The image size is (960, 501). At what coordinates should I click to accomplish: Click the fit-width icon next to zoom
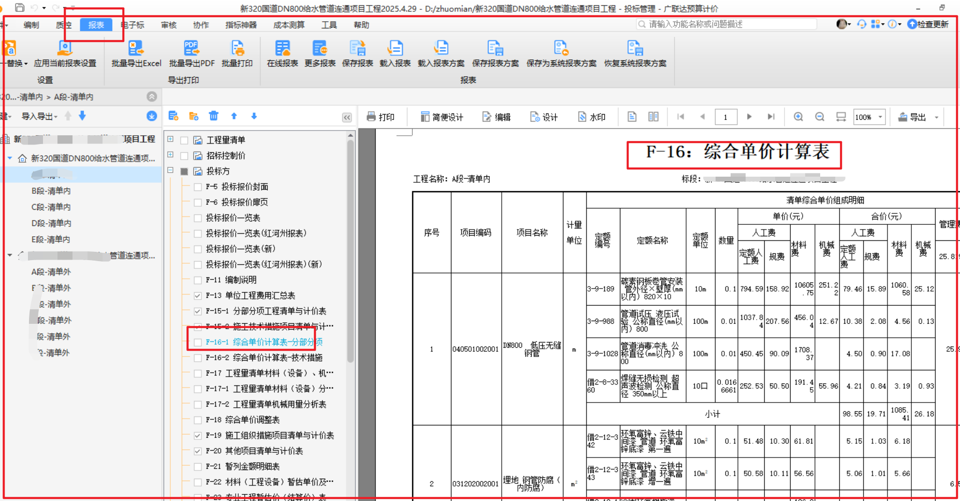click(x=841, y=117)
